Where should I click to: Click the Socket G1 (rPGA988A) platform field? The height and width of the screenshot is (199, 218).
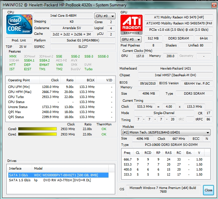pyautogui.click(x=83, y=40)
